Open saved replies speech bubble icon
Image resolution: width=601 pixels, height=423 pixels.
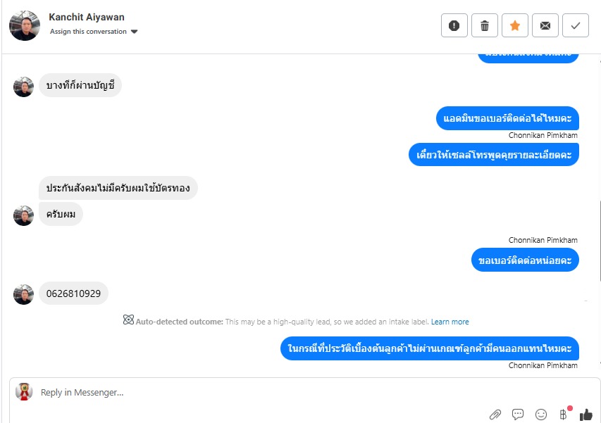coord(518,414)
